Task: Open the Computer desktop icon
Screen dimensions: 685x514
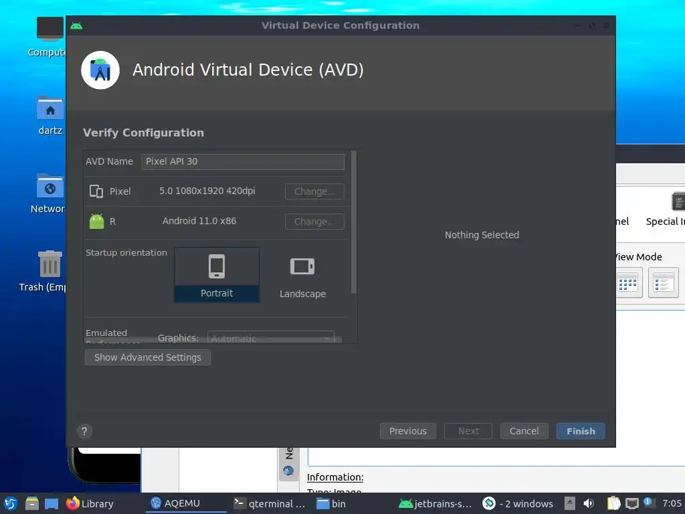Action: pos(50,29)
